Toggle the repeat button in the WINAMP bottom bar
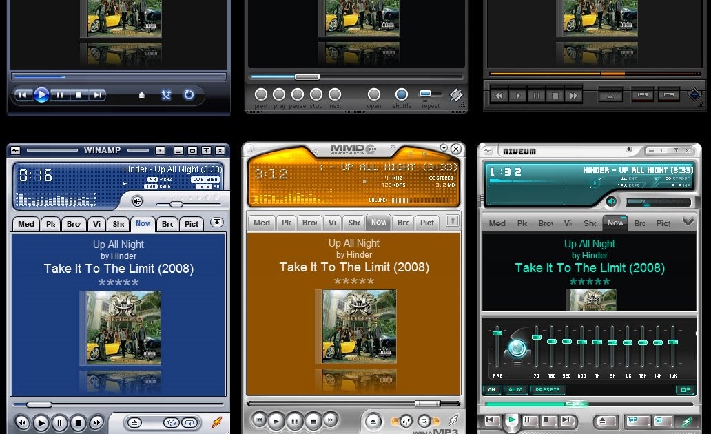 (189, 423)
